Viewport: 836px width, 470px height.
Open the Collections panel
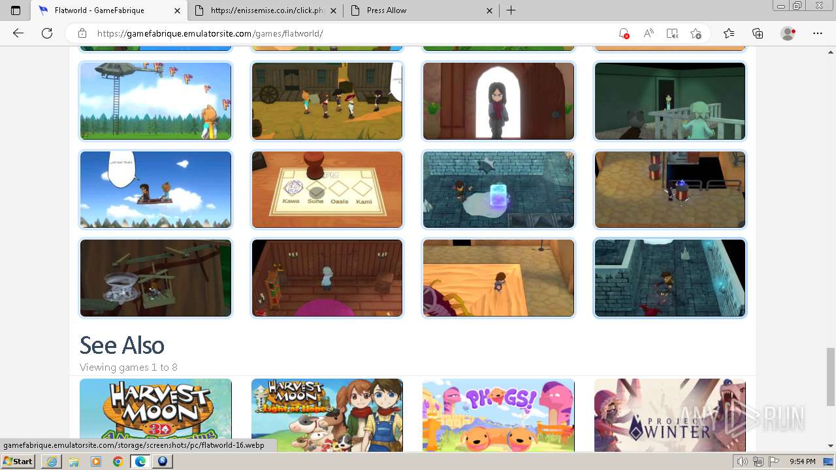tap(758, 33)
